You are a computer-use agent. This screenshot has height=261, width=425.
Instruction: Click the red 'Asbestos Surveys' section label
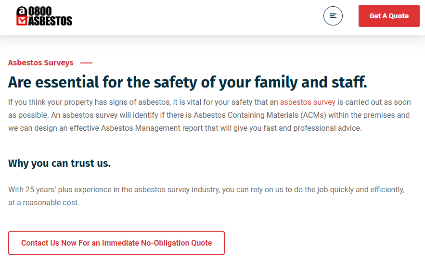(x=41, y=63)
